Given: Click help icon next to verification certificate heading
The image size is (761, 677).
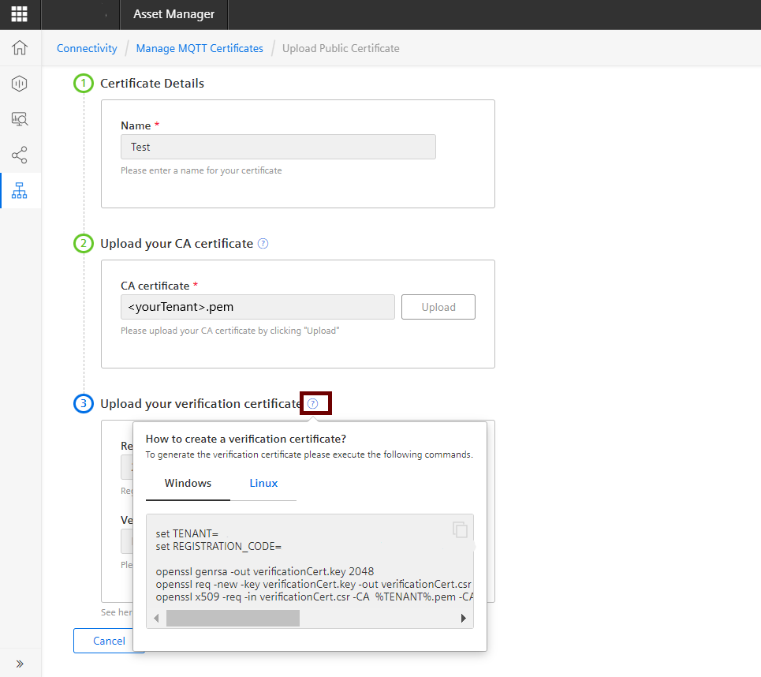Looking at the screenshot, I should (313, 403).
